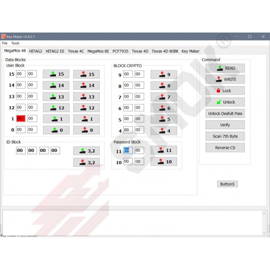Click the Unlock Deafult Pass button

pos(225,113)
